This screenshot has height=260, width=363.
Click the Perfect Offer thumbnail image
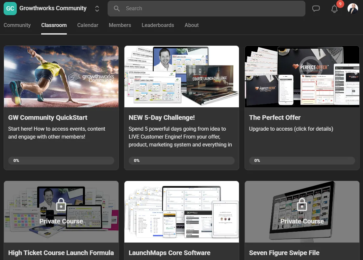click(x=302, y=76)
